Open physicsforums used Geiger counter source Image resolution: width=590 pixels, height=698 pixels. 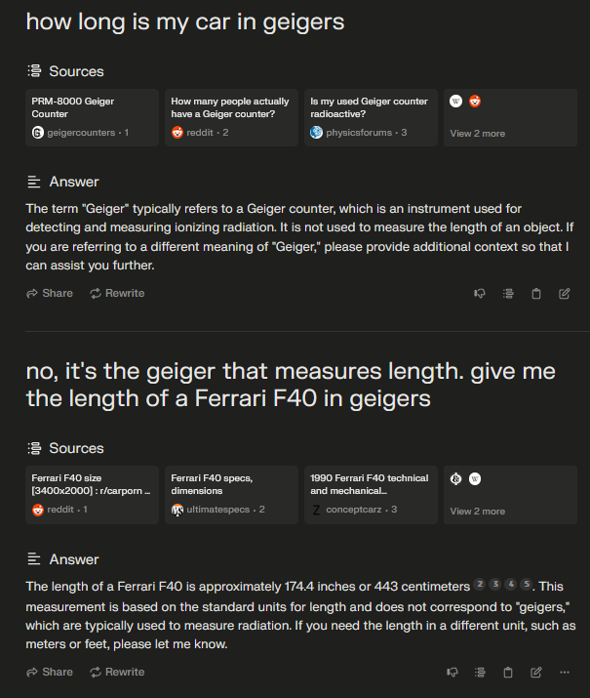click(371, 117)
